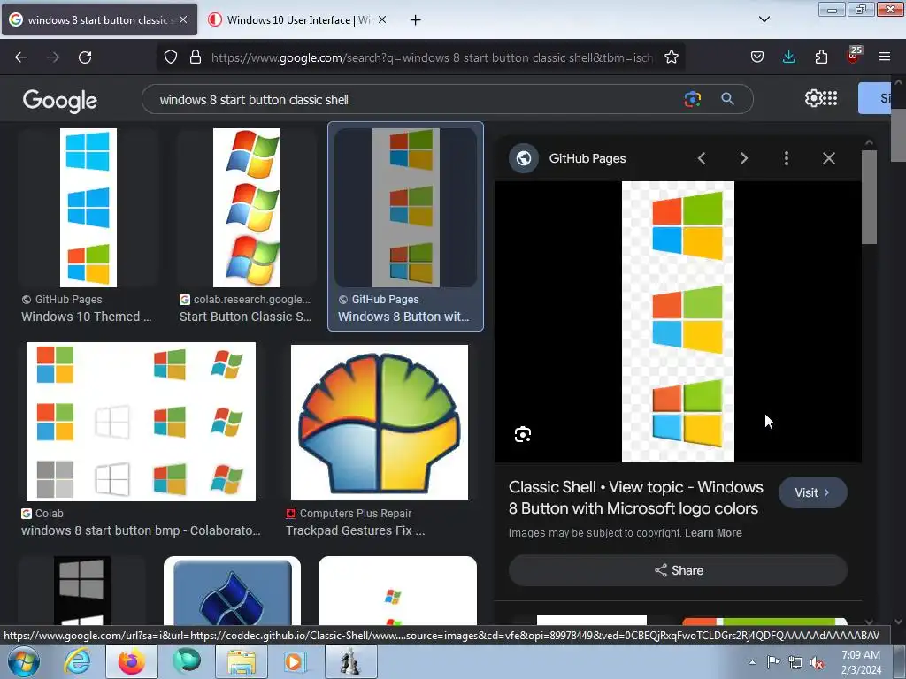
Task: Click the preview panel scrollbar
Action: [869, 197]
